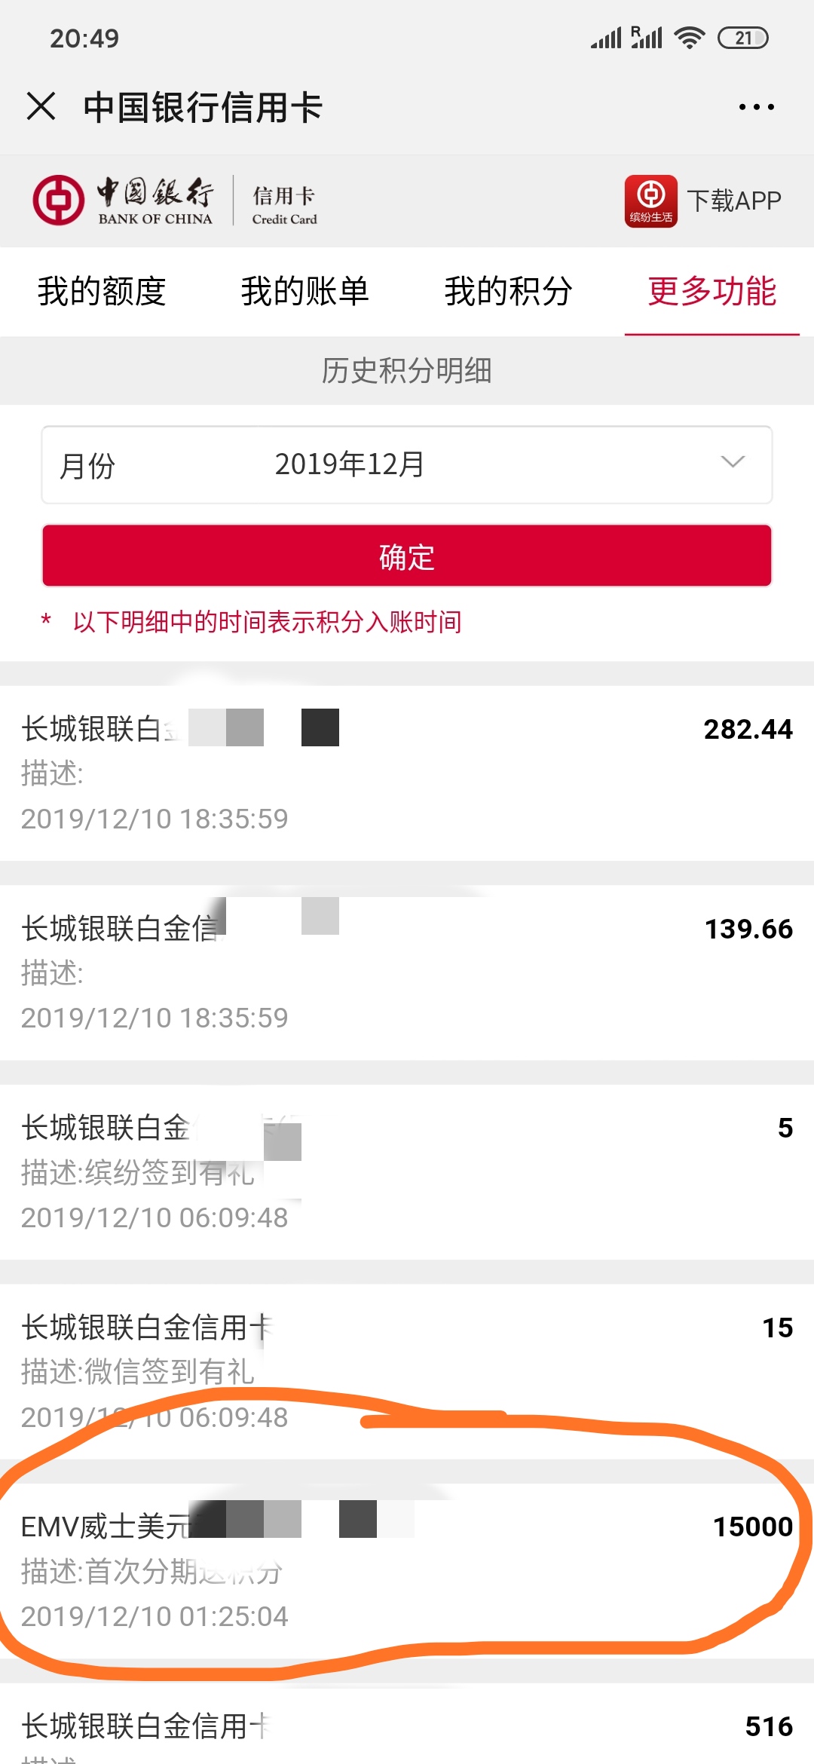This screenshot has width=814, height=1764.
Task: Tap the red 确定 confirm button
Action: pyautogui.click(x=407, y=556)
